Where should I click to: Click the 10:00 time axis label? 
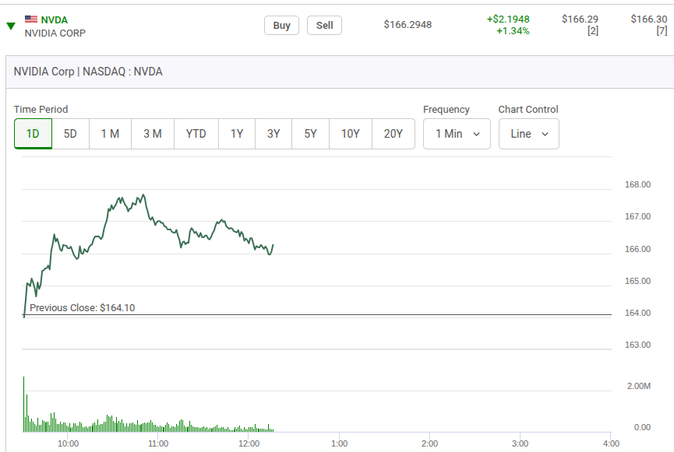pos(69,443)
